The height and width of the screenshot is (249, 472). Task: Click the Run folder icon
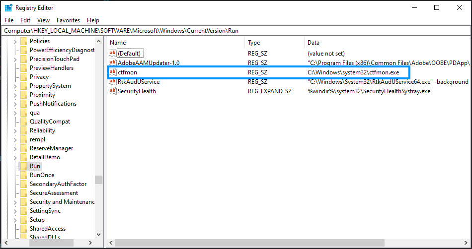tap(23, 166)
